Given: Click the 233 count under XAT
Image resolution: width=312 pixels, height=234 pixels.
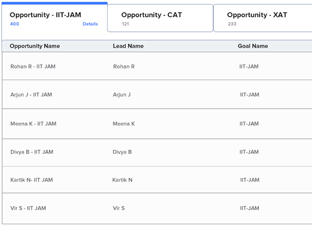Looking at the screenshot, I should tap(232, 24).
